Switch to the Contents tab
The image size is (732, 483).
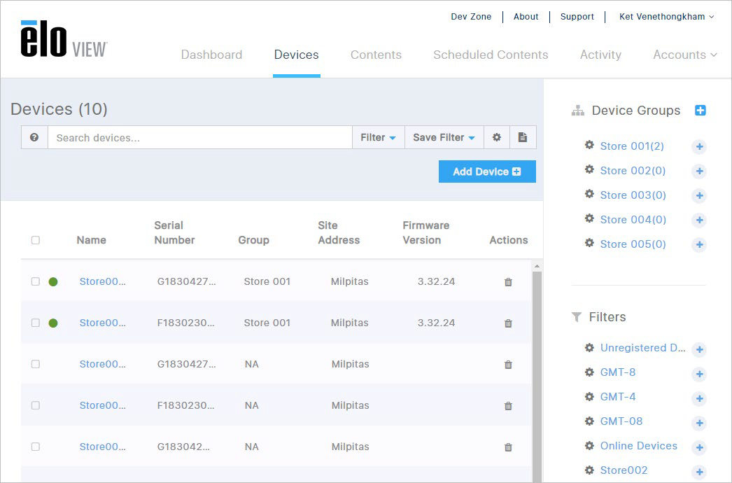pyautogui.click(x=376, y=55)
